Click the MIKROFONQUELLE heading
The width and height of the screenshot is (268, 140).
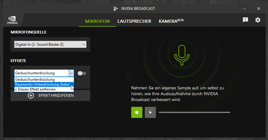(x=28, y=32)
